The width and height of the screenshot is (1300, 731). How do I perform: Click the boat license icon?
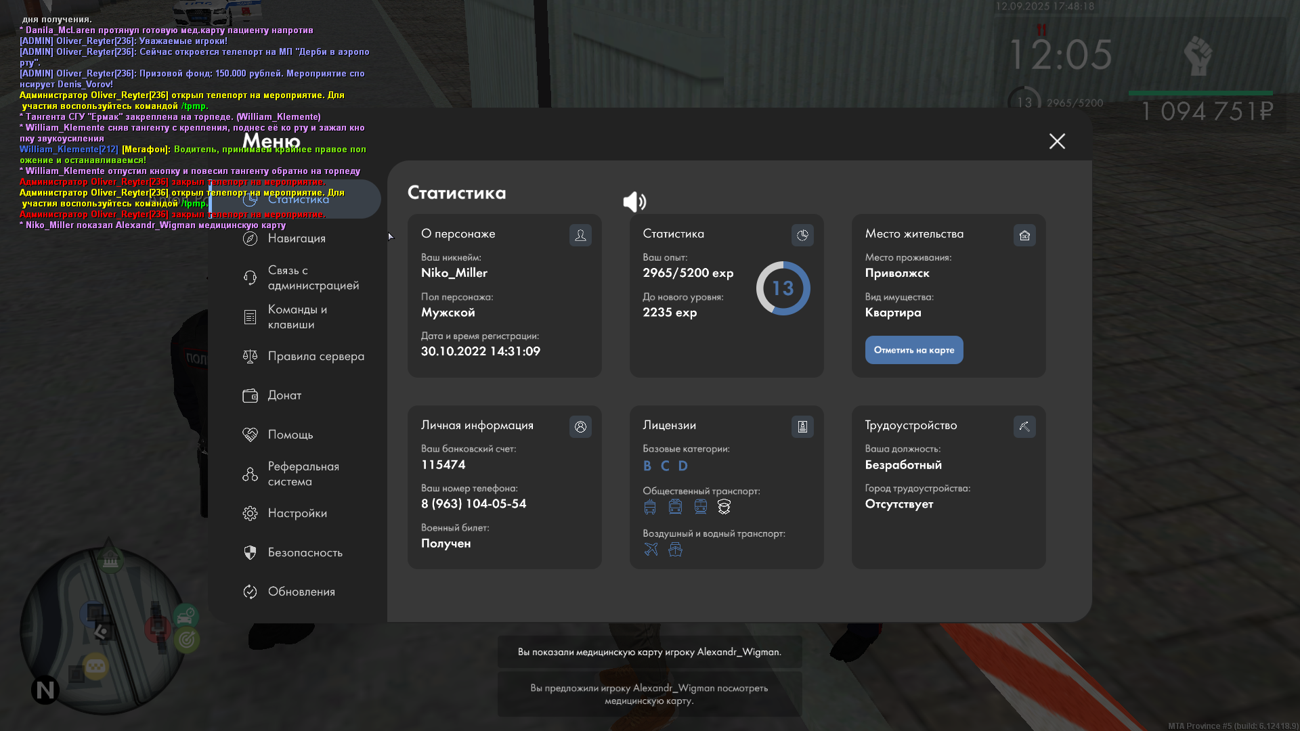click(675, 550)
